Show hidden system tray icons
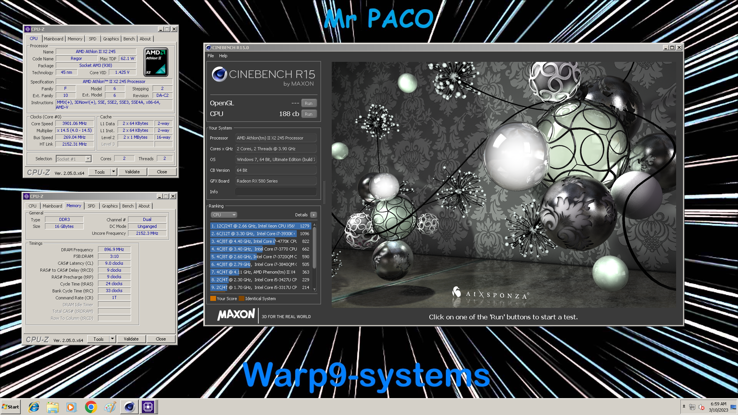The image size is (738, 415). 684,407
